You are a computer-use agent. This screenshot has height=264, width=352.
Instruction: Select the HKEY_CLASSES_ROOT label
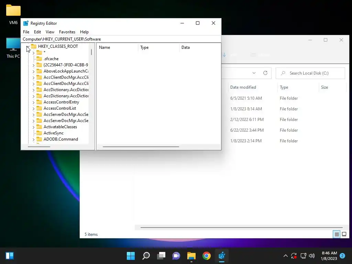58,46
